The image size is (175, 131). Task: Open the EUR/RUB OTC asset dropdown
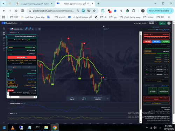17,29
